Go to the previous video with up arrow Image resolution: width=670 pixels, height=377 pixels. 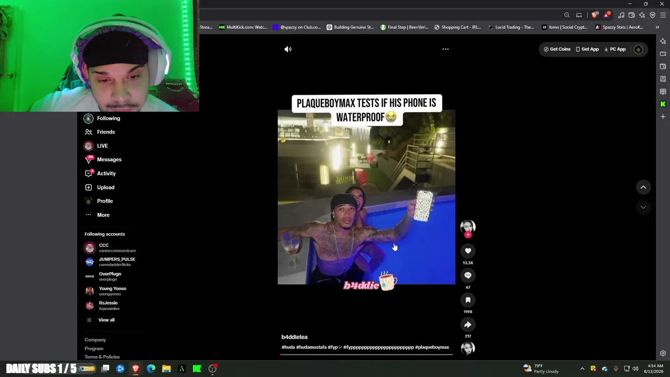tap(643, 187)
